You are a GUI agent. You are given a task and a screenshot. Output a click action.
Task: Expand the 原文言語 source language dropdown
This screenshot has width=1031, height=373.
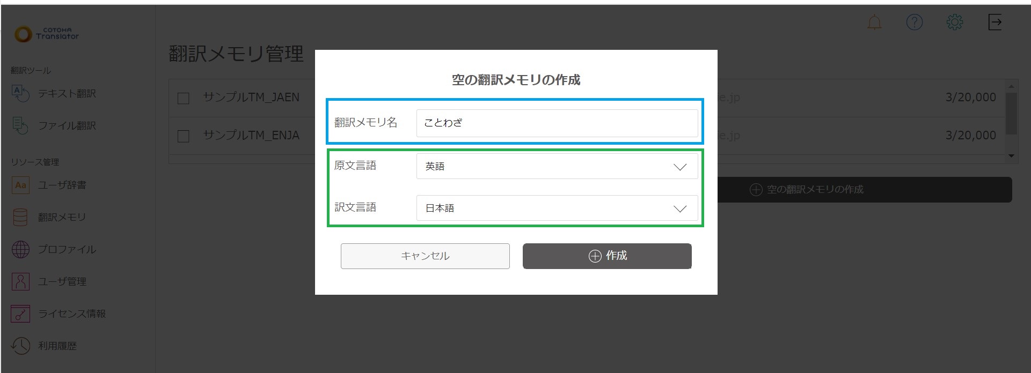click(x=557, y=166)
